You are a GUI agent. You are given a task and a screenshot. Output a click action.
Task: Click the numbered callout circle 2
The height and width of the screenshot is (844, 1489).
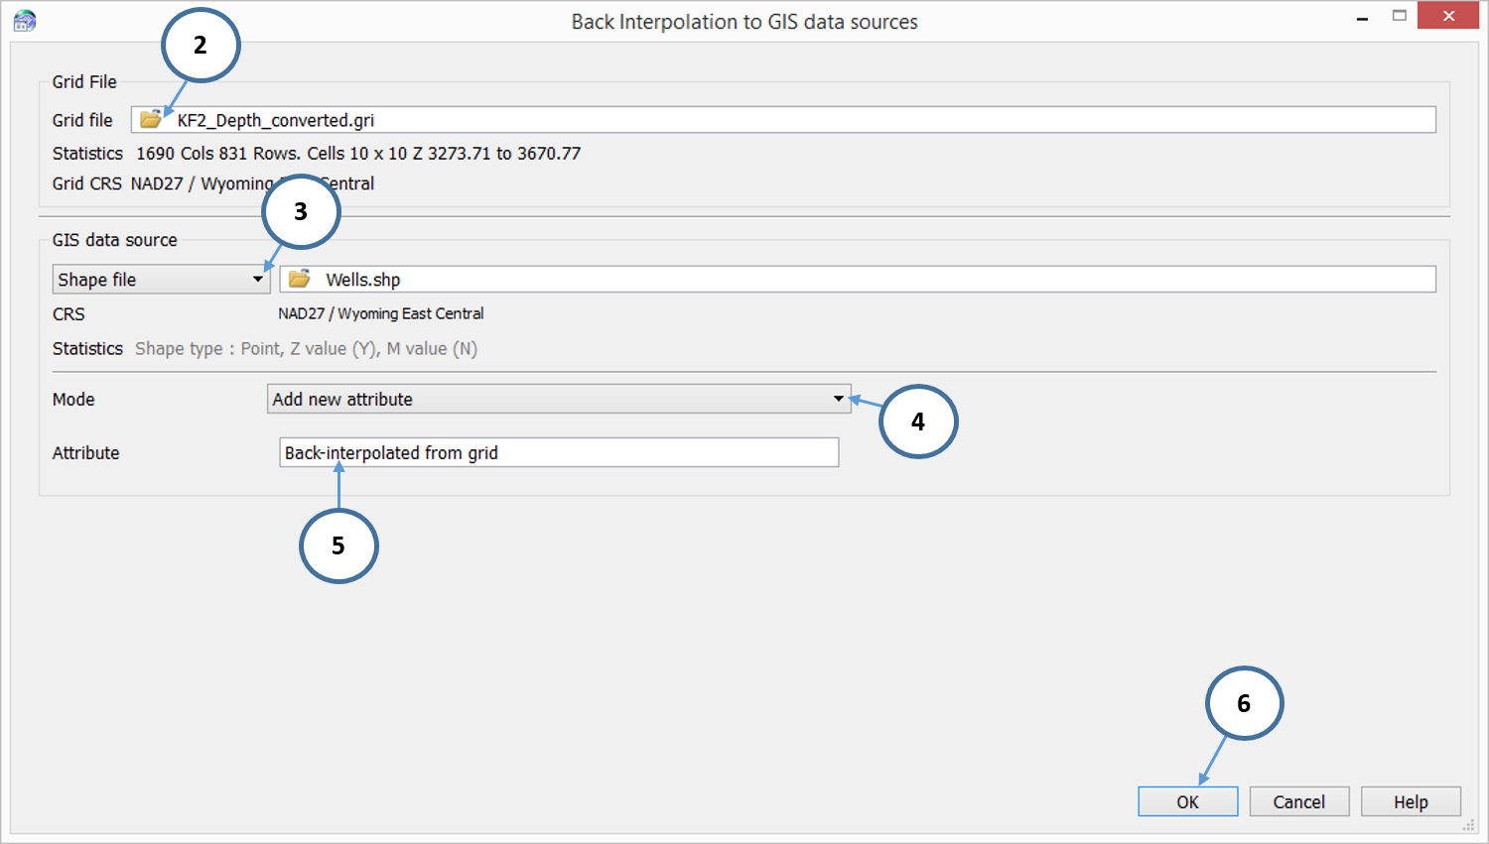pyautogui.click(x=201, y=45)
